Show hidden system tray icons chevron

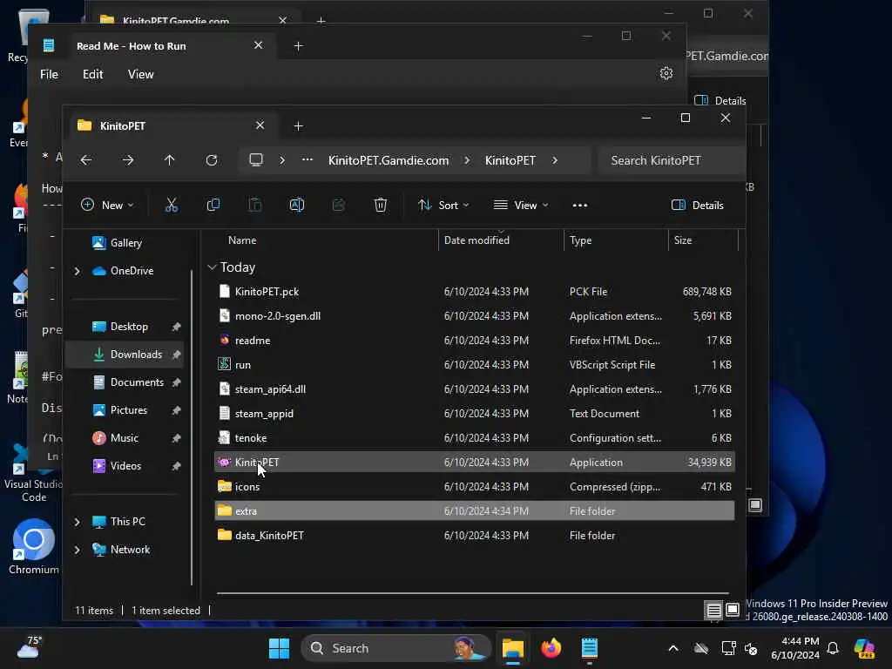click(x=673, y=648)
